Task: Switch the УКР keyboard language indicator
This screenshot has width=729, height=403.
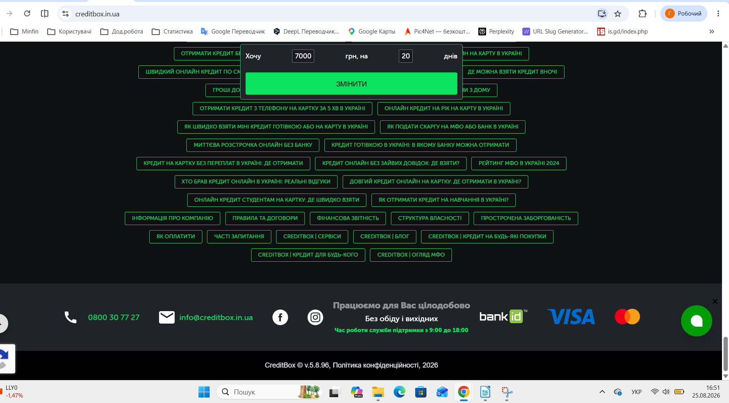Action: tap(637, 392)
